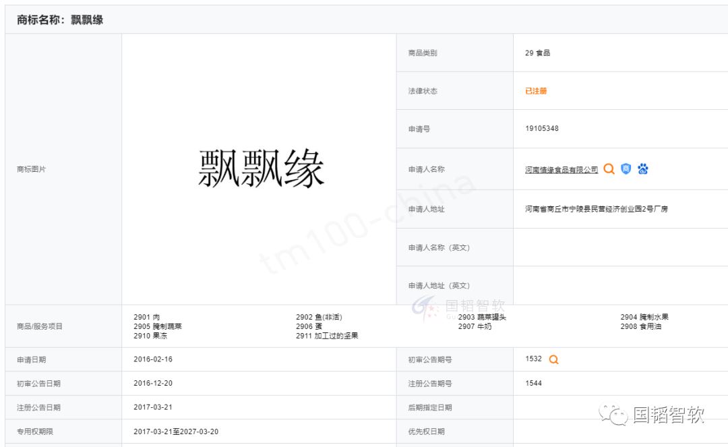
Task: Click the 商品/服务项目 label
Action: (x=40, y=326)
